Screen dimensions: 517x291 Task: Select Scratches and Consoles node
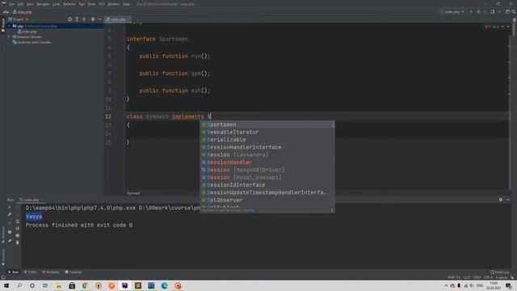(x=32, y=42)
